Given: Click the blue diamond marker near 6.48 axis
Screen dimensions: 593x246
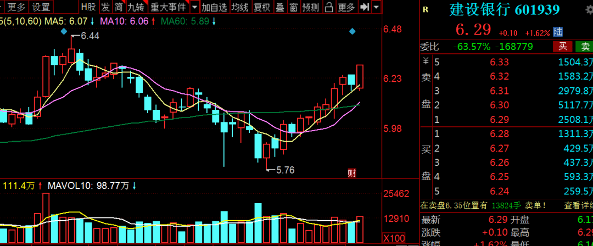Looking at the screenshot, I should point(352,31).
